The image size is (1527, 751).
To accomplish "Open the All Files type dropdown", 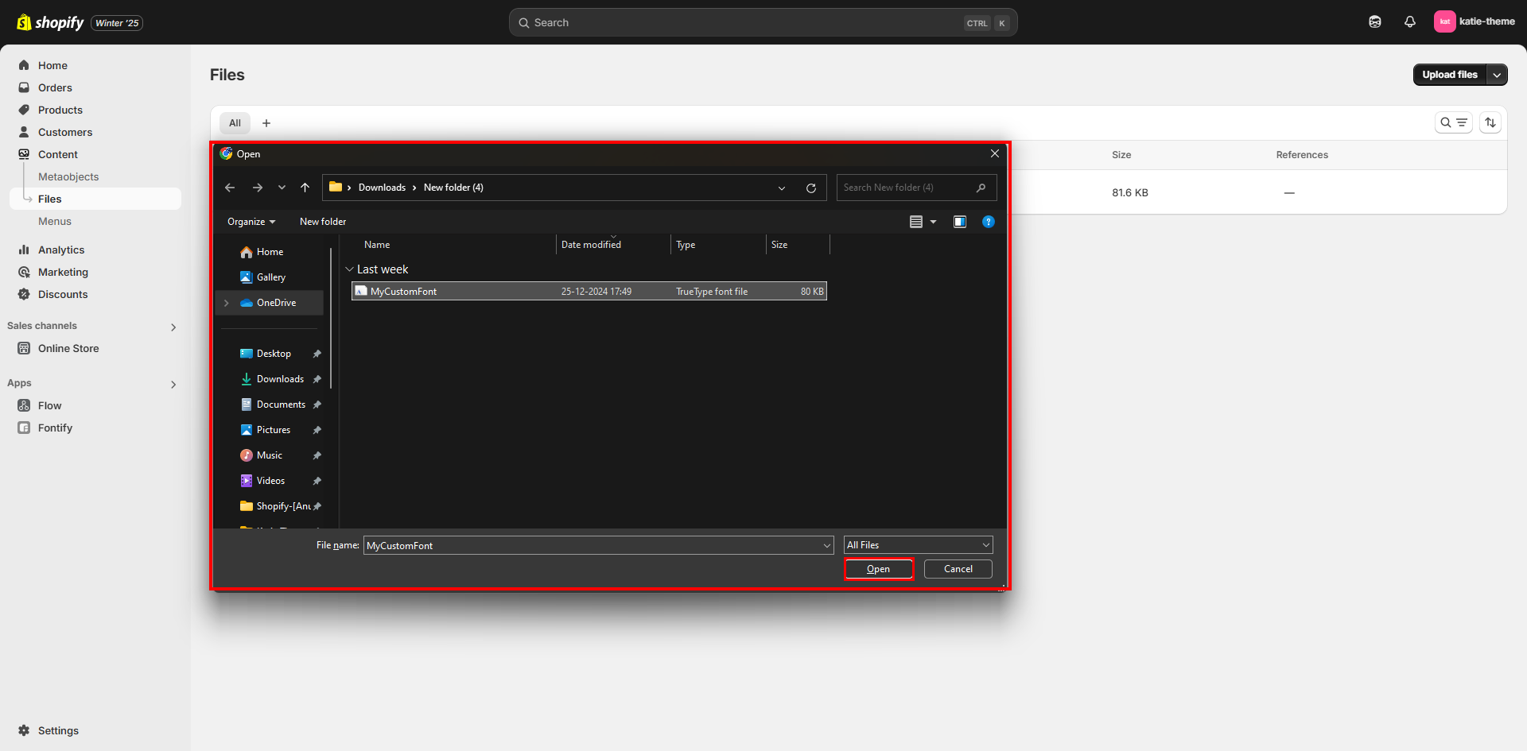I will tap(918, 545).
